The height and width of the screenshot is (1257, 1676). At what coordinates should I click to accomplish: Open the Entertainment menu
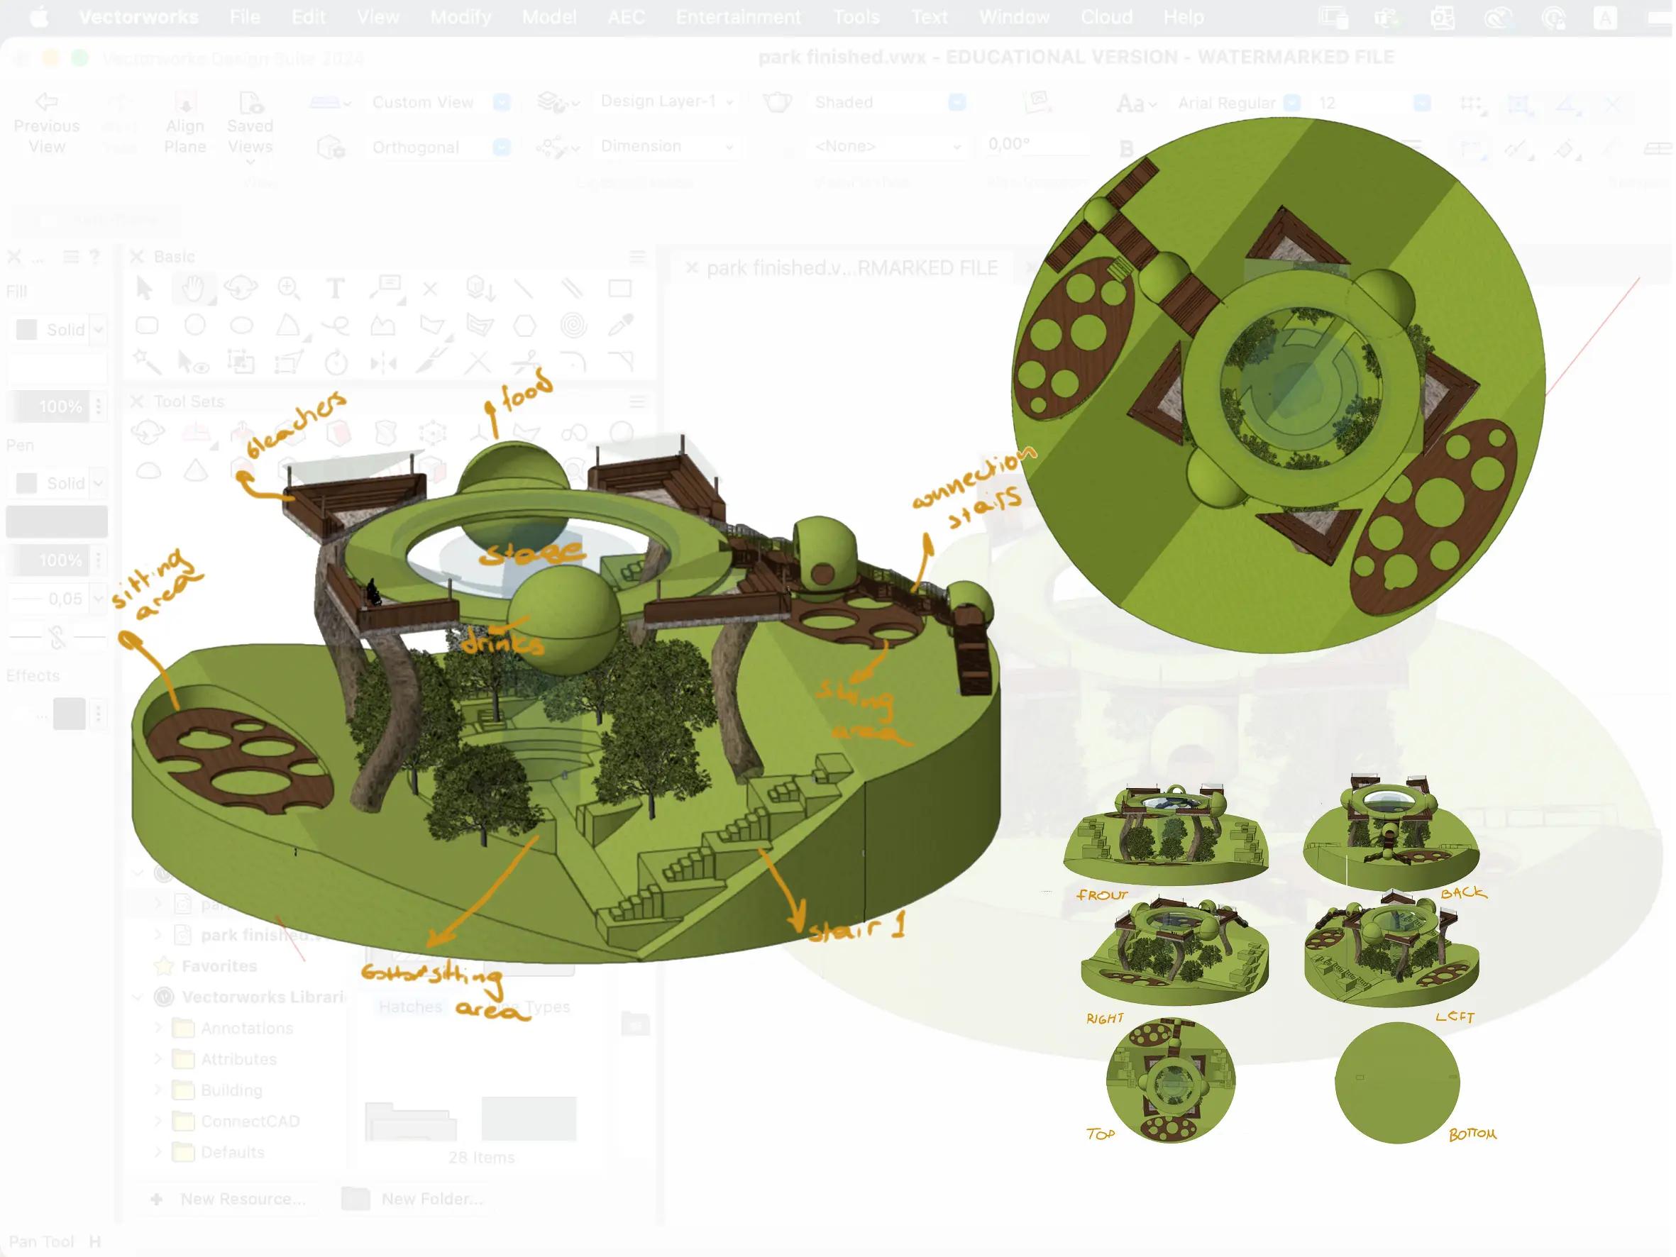coord(738,16)
